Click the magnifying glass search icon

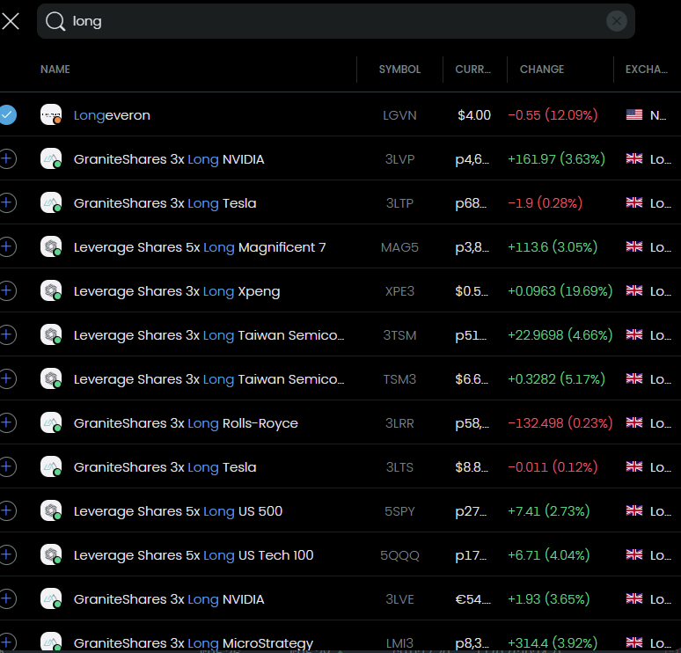point(55,21)
